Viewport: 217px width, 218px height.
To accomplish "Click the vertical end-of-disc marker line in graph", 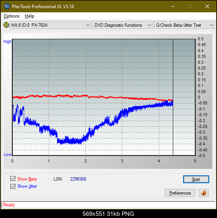I will (173, 97).
